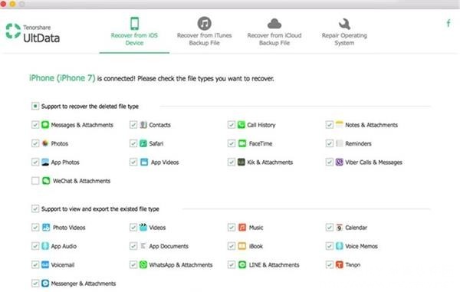Click the 'Videos' label
Screen dimensions: 460x292
[157, 228]
